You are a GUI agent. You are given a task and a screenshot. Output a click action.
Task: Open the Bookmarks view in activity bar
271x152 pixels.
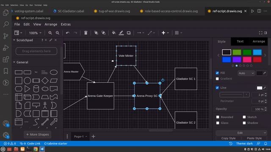click(x=6, y=71)
